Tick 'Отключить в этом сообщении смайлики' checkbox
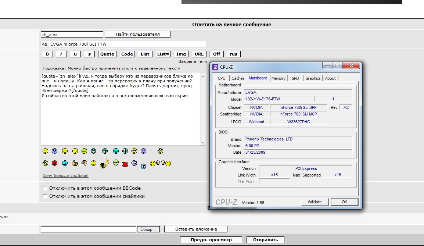Viewport: 424px width, 246px height. [45, 196]
